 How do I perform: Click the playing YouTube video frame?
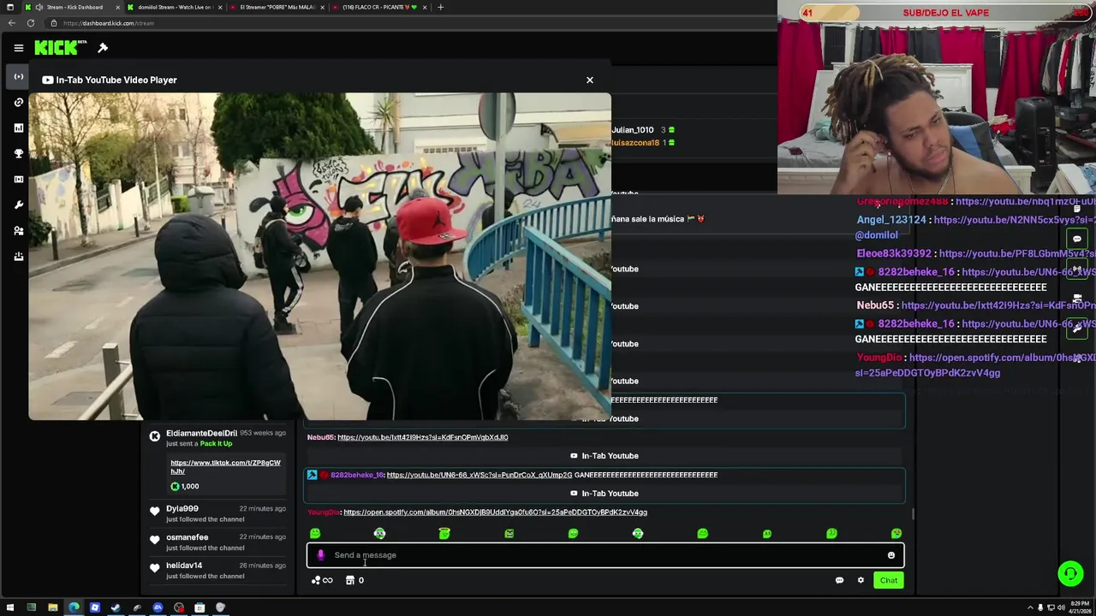pyautogui.click(x=320, y=257)
